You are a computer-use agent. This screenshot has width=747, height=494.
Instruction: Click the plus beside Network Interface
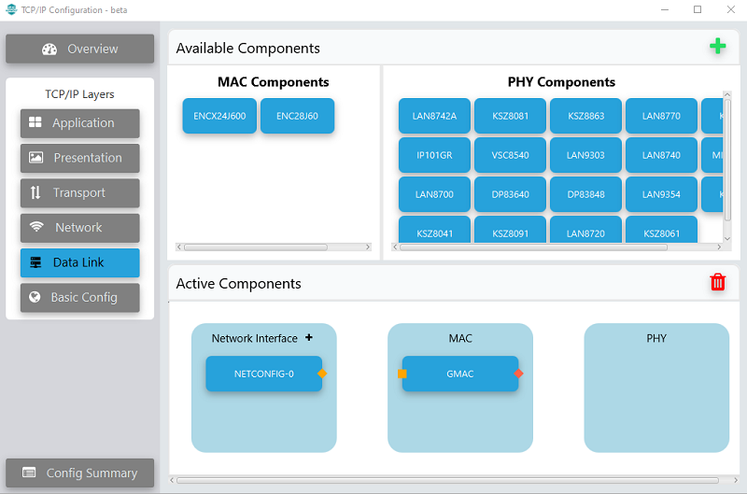tap(309, 337)
